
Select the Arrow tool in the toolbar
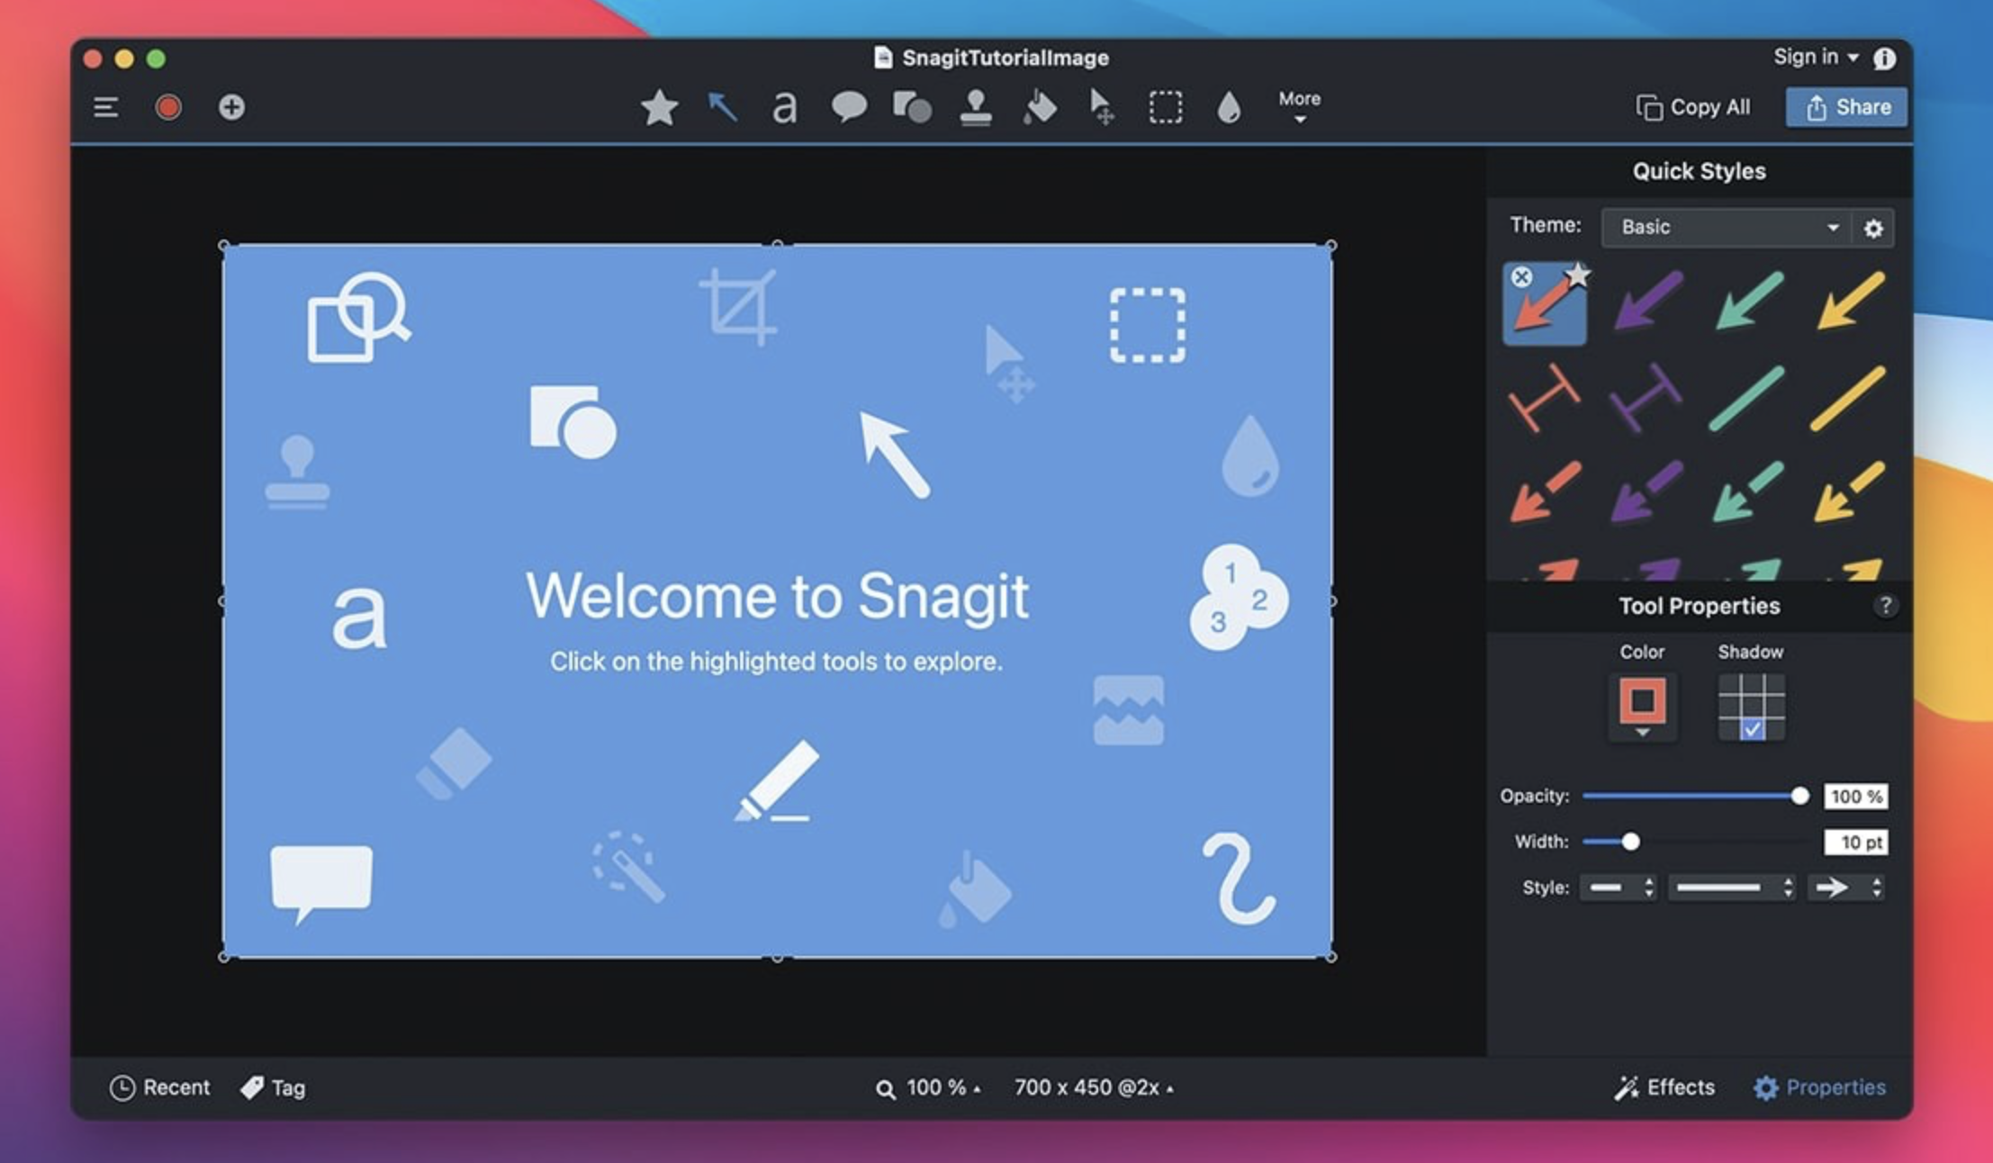tap(721, 106)
